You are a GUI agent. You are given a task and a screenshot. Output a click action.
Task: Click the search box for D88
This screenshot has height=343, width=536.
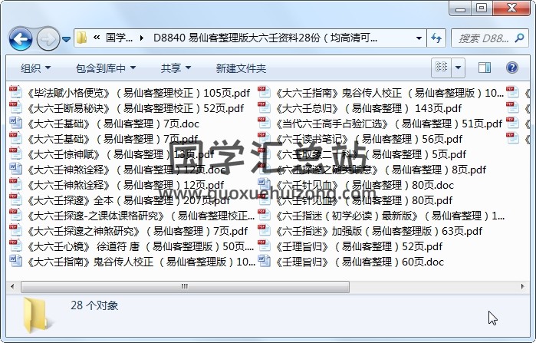(490, 38)
